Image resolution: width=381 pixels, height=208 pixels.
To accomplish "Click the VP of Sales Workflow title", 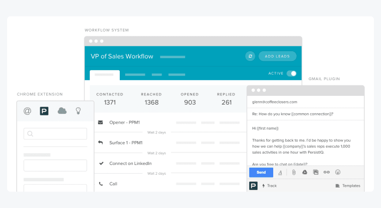I will click(x=122, y=57).
